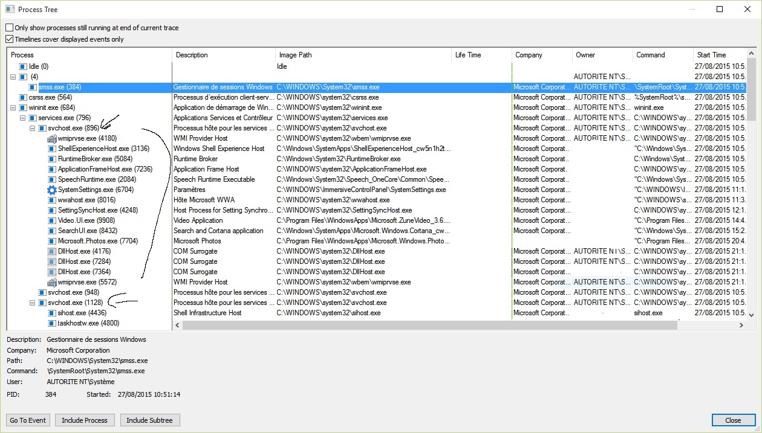Click the RuntimeBroker.exe (5084) icon
Image resolution: width=762 pixels, height=433 pixels.
[52, 159]
